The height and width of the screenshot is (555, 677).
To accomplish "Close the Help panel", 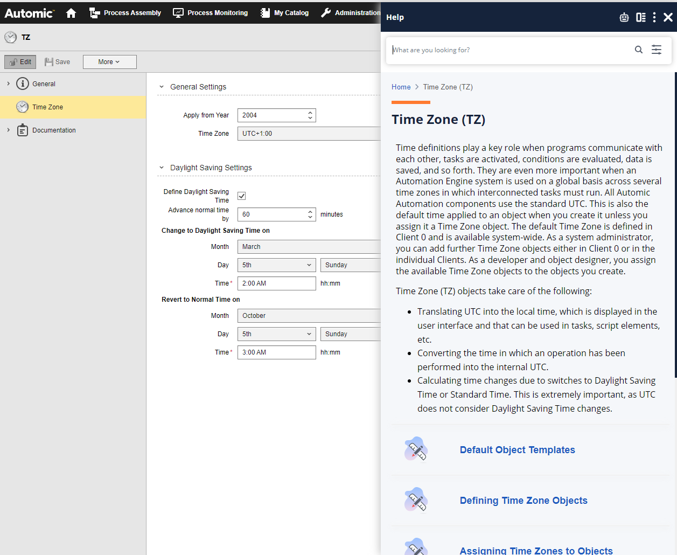I will [668, 17].
